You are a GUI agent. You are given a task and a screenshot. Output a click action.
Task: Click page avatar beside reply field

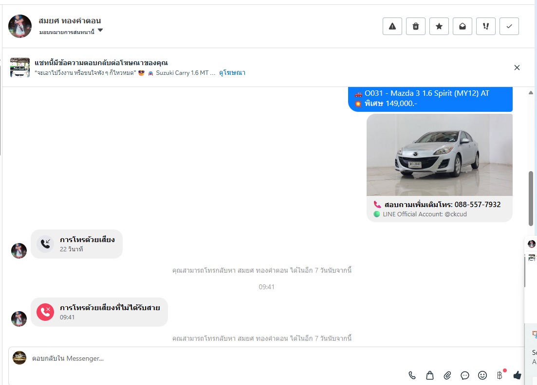(19, 358)
